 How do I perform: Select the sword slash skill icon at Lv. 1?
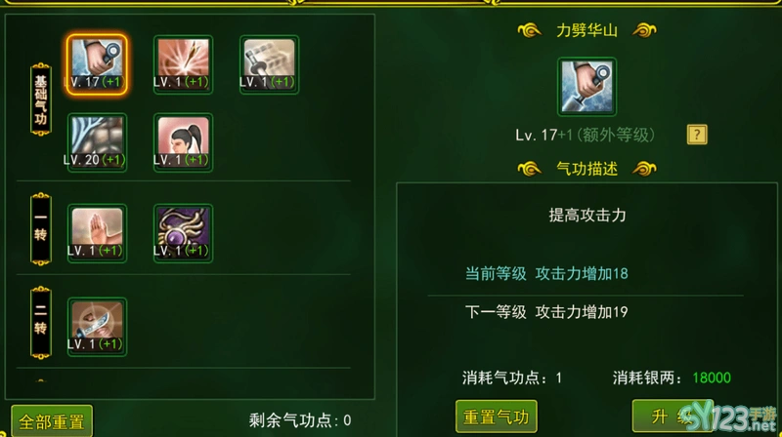pyautogui.click(x=270, y=64)
